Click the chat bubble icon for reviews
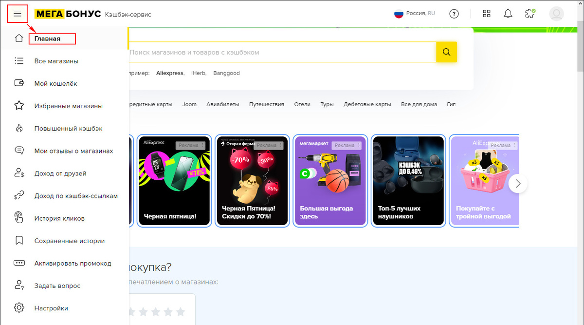The image size is (584, 325). tap(19, 151)
